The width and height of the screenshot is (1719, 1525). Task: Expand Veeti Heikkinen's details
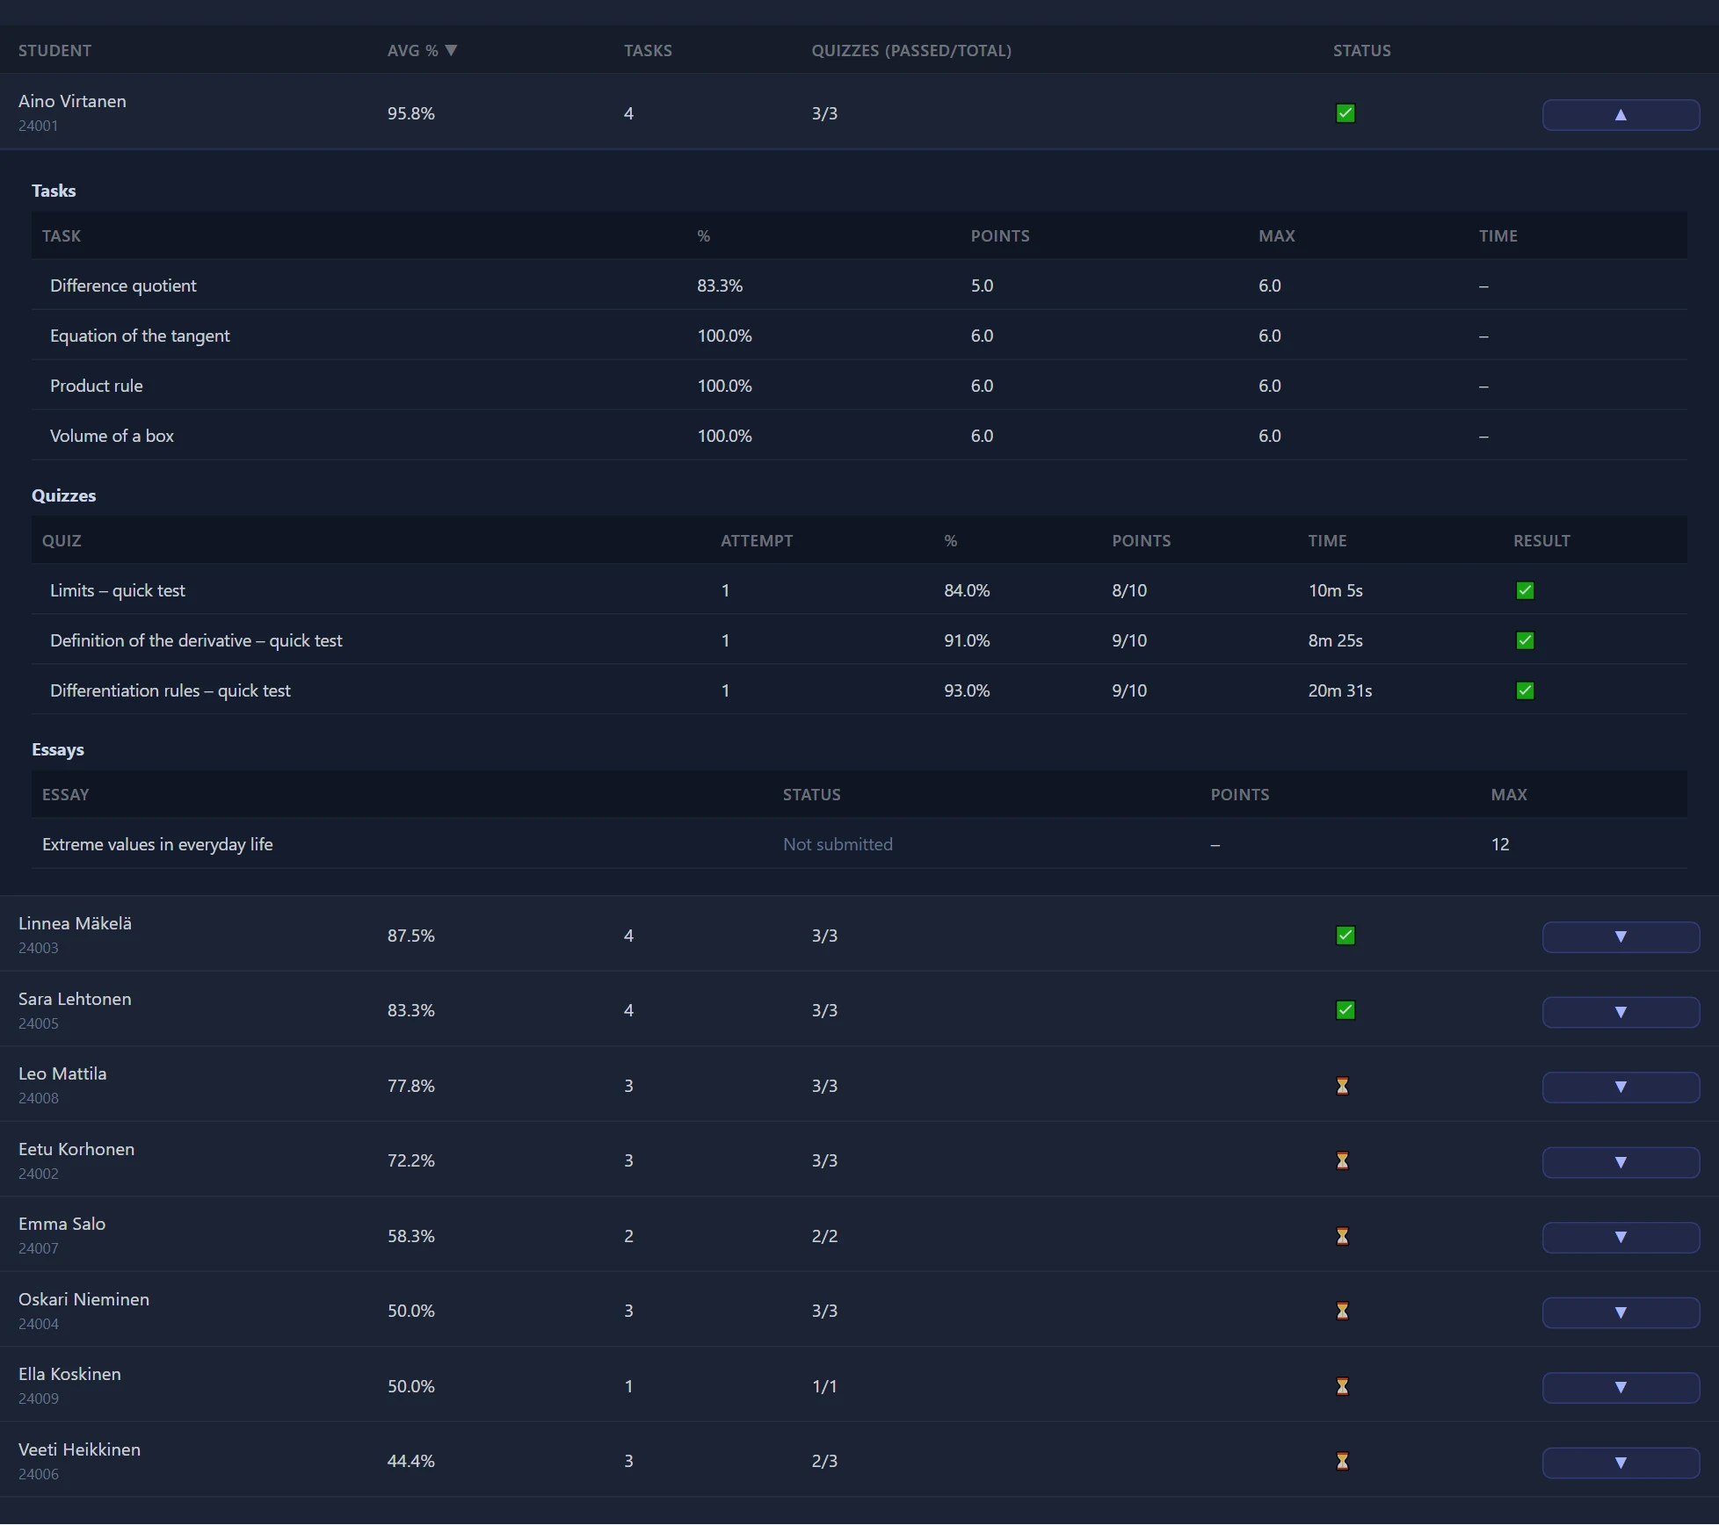coord(1621,1463)
